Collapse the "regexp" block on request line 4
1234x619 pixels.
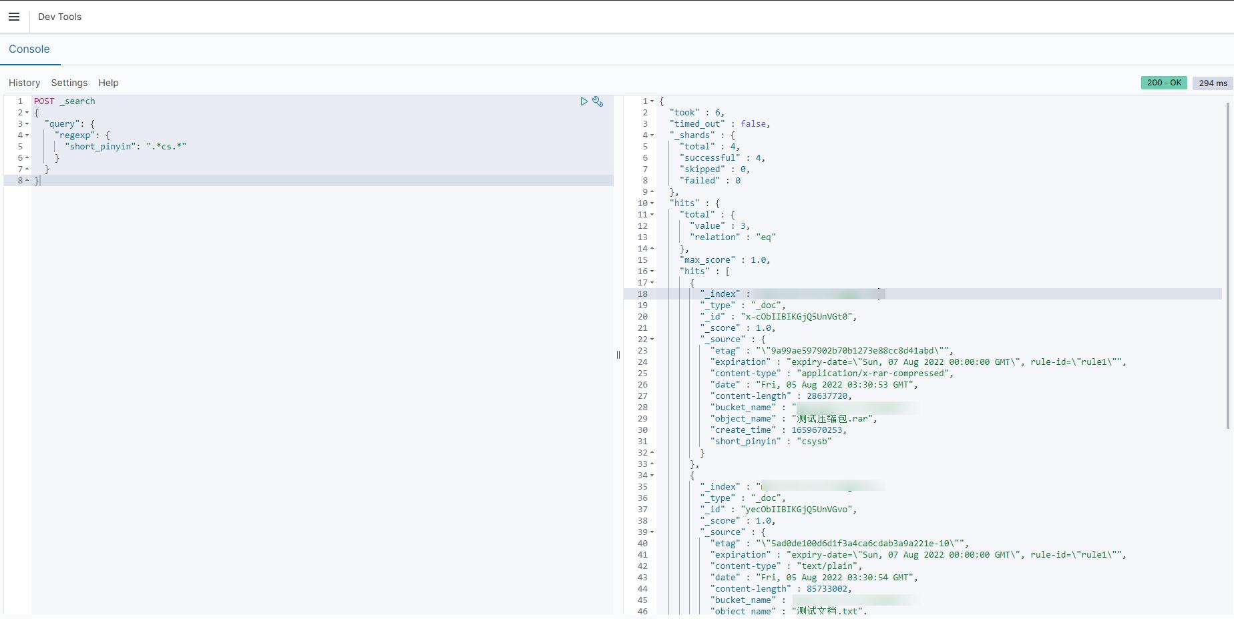(x=27, y=135)
